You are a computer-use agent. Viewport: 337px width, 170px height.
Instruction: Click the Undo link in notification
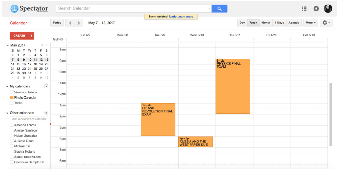tap(173, 17)
